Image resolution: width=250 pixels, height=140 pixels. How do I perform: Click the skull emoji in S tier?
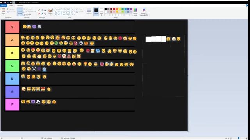click(39, 26)
